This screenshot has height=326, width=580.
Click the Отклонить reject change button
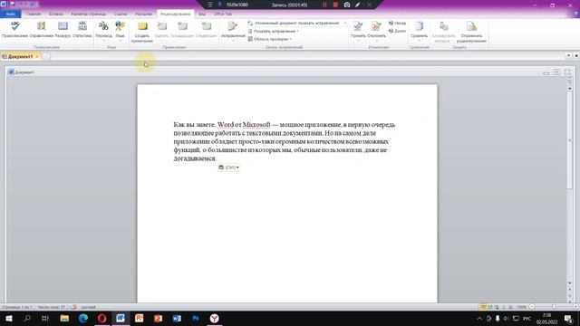[377, 30]
